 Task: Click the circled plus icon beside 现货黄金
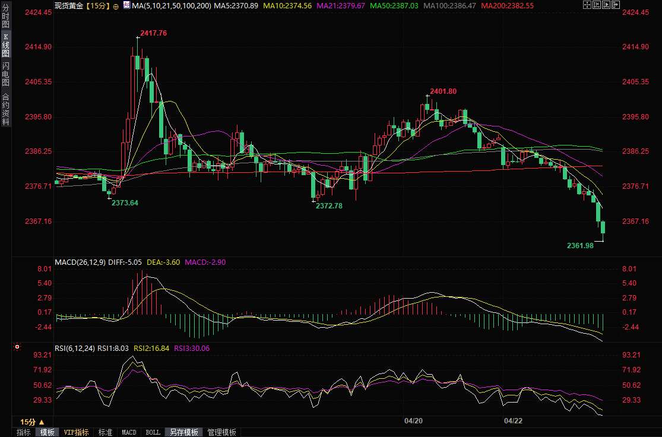coord(116,6)
